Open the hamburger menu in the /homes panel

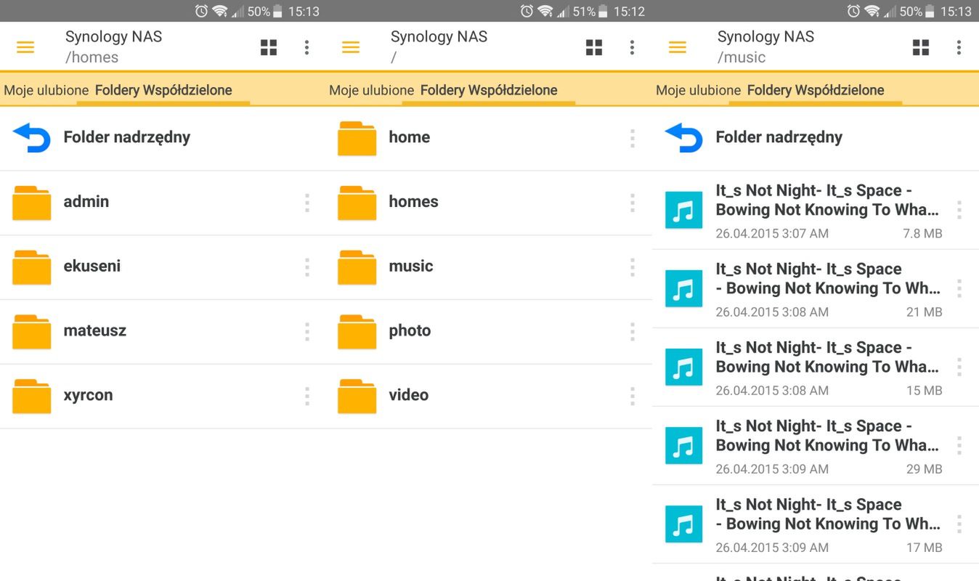coord(25,47)
